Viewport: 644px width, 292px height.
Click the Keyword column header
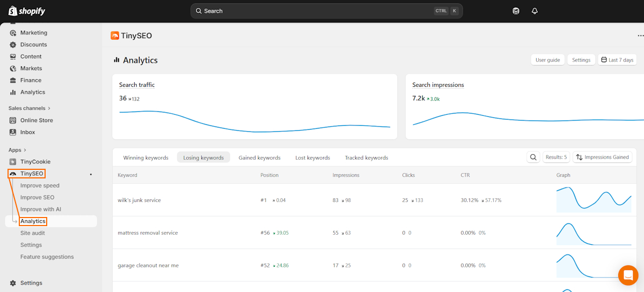128,175
